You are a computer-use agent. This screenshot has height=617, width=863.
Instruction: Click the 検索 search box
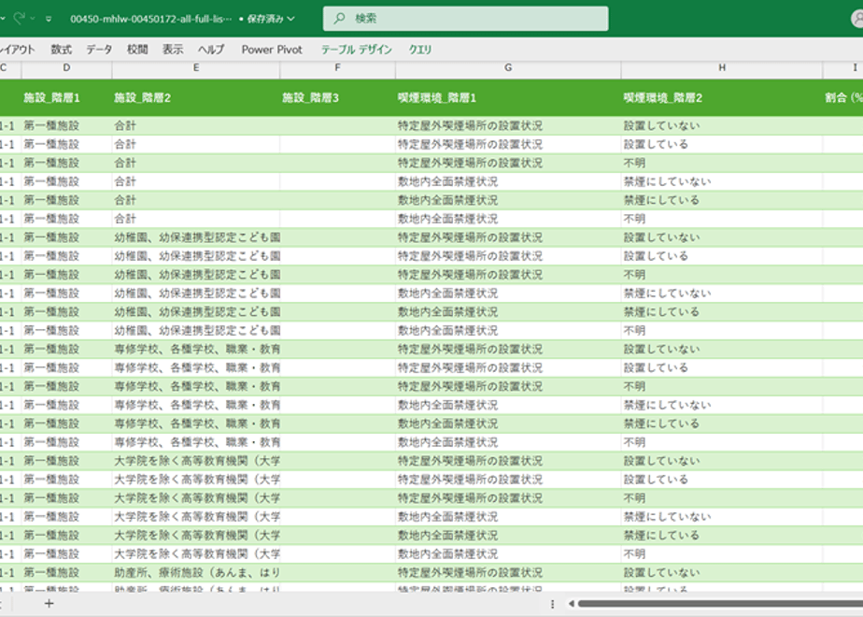(x=466, y=18)
